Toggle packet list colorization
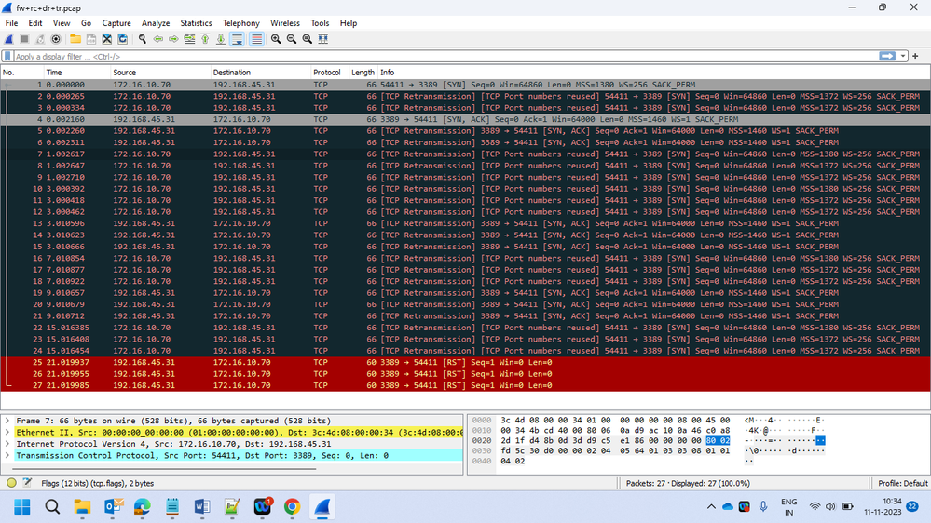This screenshot has height=523, width=931. (x=256, y=39)
